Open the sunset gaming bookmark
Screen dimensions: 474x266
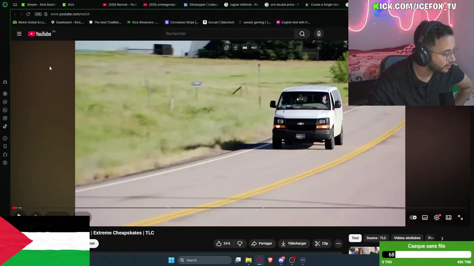point(255,22)
